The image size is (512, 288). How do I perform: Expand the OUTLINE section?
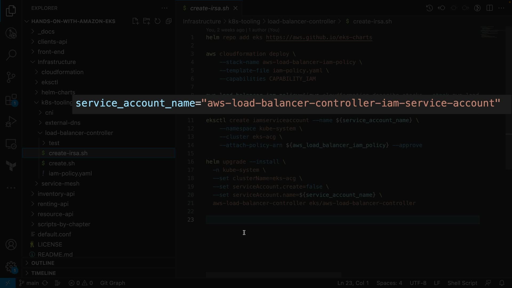tap(43, 263)
